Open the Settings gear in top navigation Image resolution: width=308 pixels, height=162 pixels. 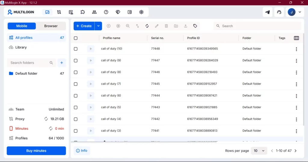tap(141, 12)
